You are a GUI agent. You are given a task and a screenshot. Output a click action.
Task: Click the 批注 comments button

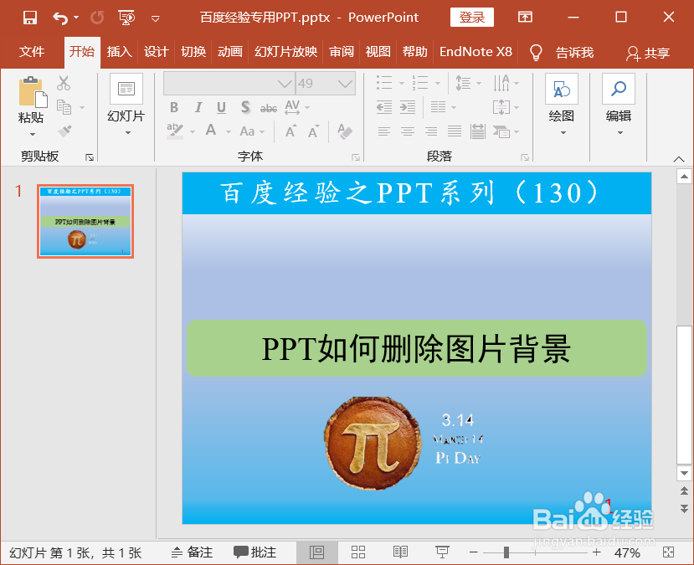click(x=255, y=552)
